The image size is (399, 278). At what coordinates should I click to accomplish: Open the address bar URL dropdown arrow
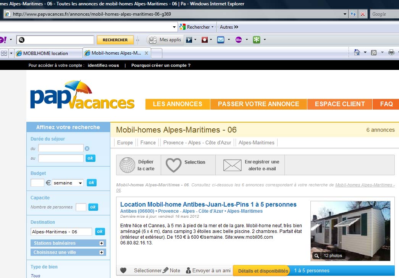click(x=345, y=14)
